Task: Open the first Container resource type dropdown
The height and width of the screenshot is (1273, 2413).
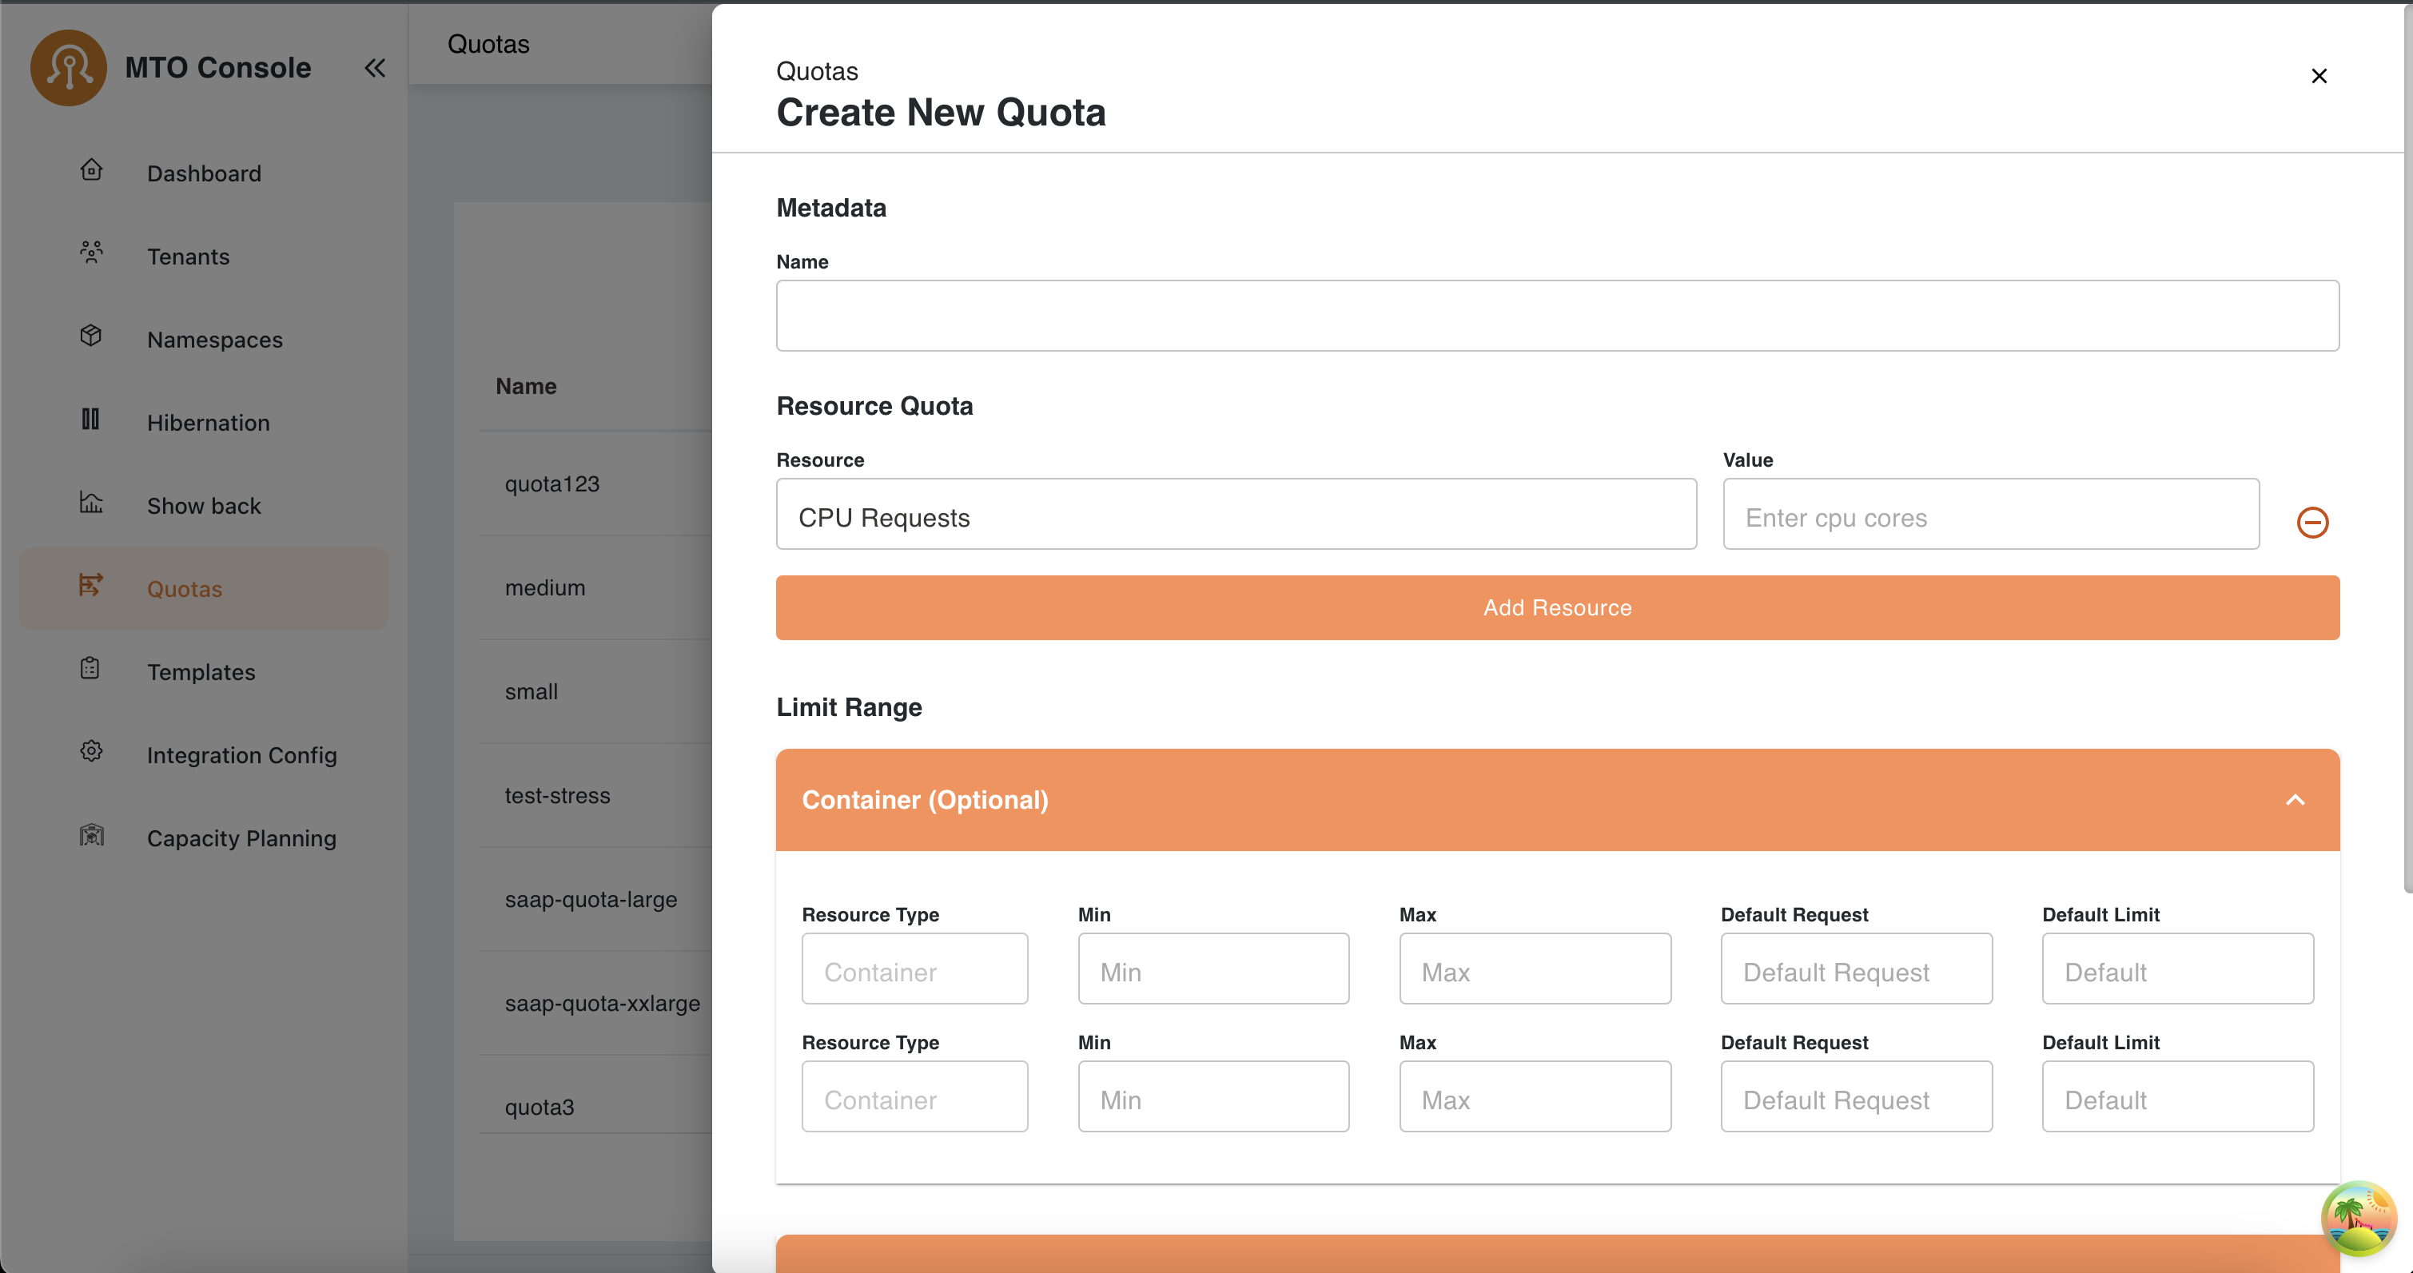Action: (x=914, y=969)
